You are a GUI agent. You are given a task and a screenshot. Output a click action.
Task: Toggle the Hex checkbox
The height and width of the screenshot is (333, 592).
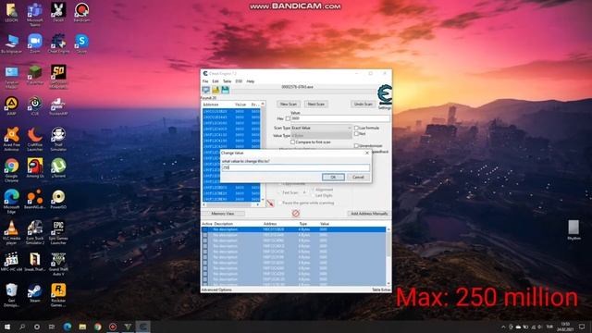(288, 118)
